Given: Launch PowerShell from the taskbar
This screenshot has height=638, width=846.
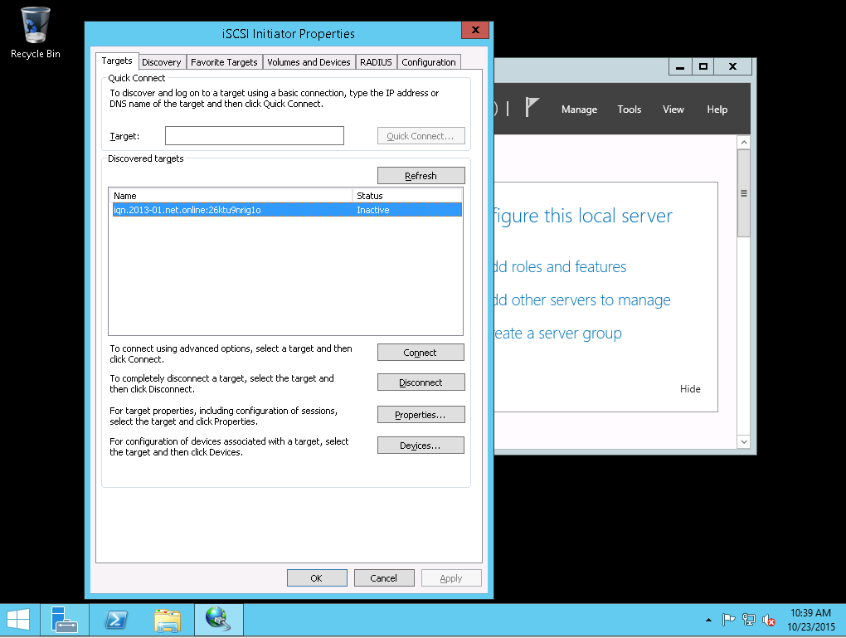Looking at the screenshot, I should tap(115, 619).
